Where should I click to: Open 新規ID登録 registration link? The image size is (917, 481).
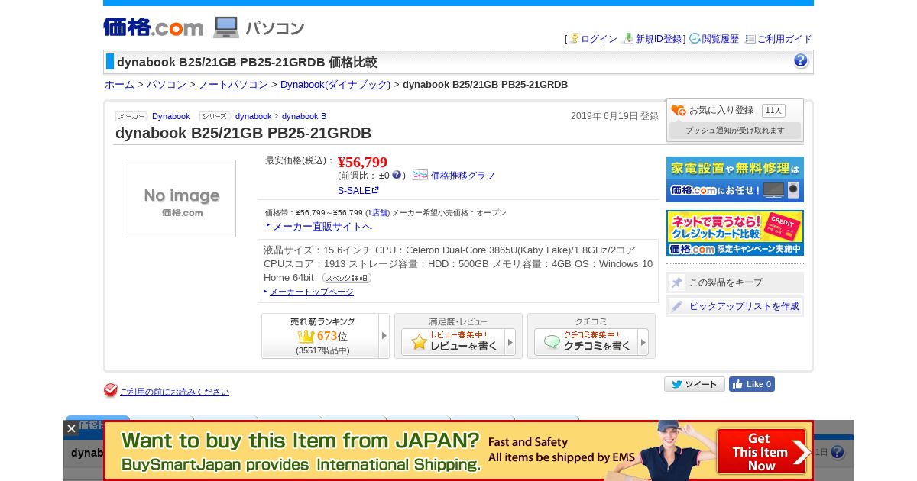coord(658,39)
